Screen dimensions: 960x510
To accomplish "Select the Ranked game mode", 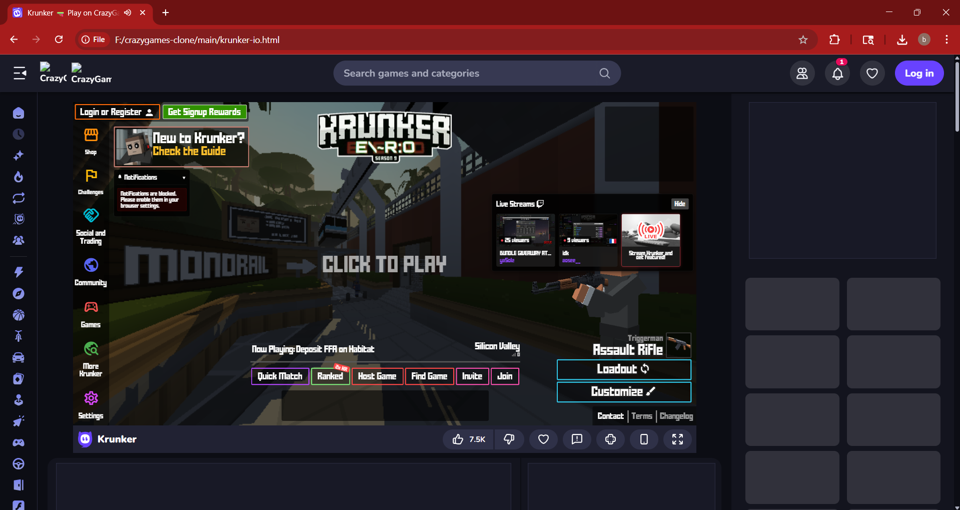I will click(x=330, y=376).
